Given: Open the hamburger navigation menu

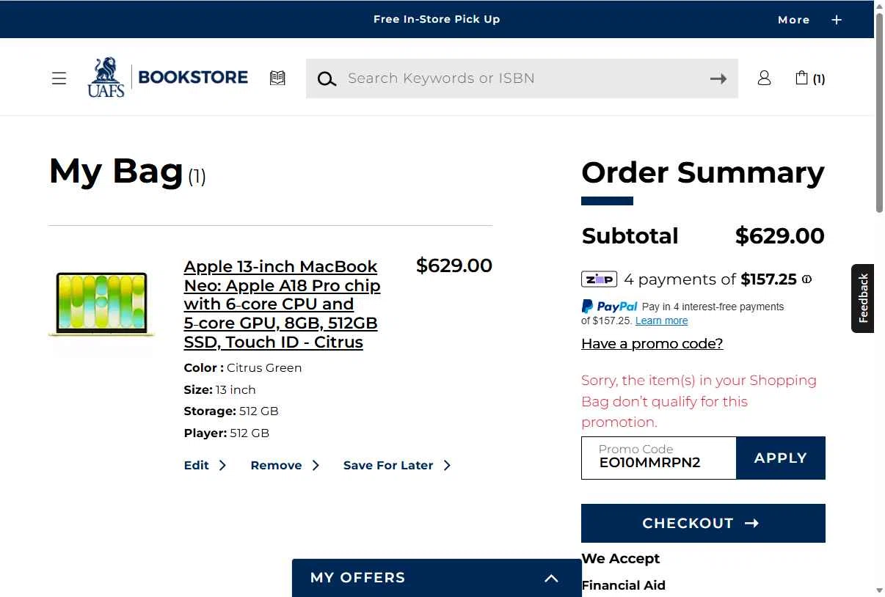Looking at the screenshot, I should [59, 78].
